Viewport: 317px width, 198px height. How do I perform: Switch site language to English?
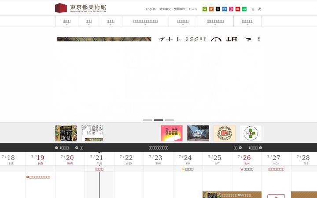[x=151, y=9]
